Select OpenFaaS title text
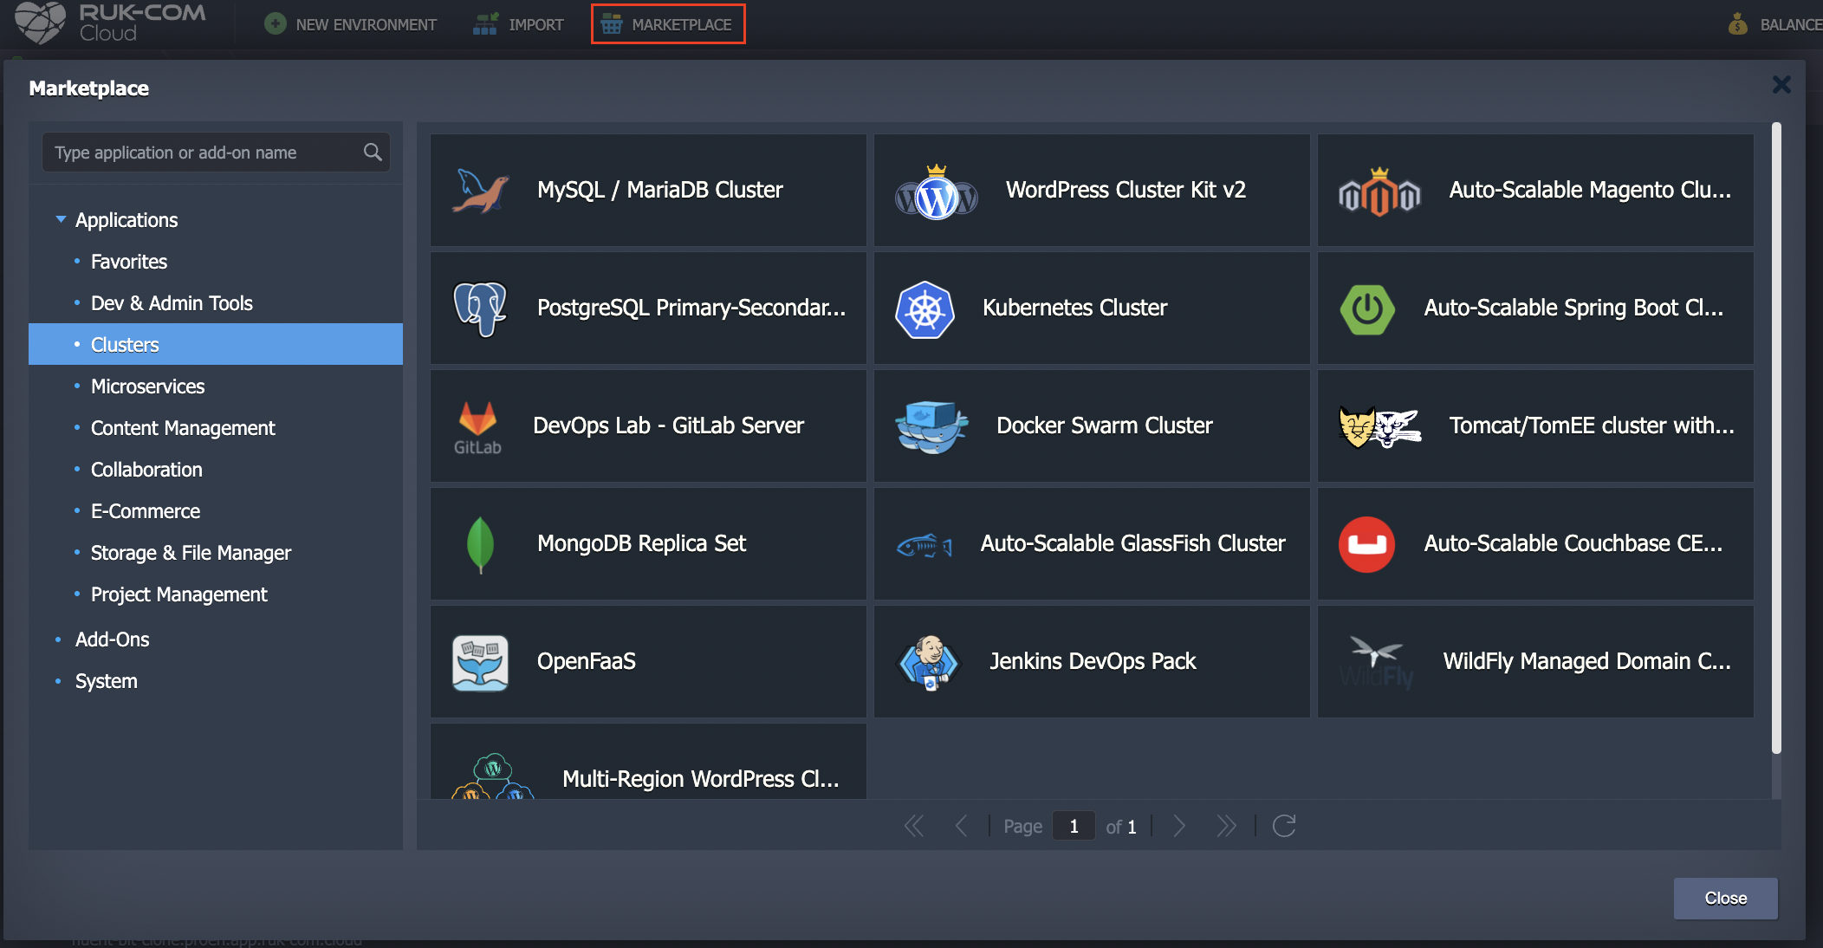1823x948 pixels. tap(587, 661)
